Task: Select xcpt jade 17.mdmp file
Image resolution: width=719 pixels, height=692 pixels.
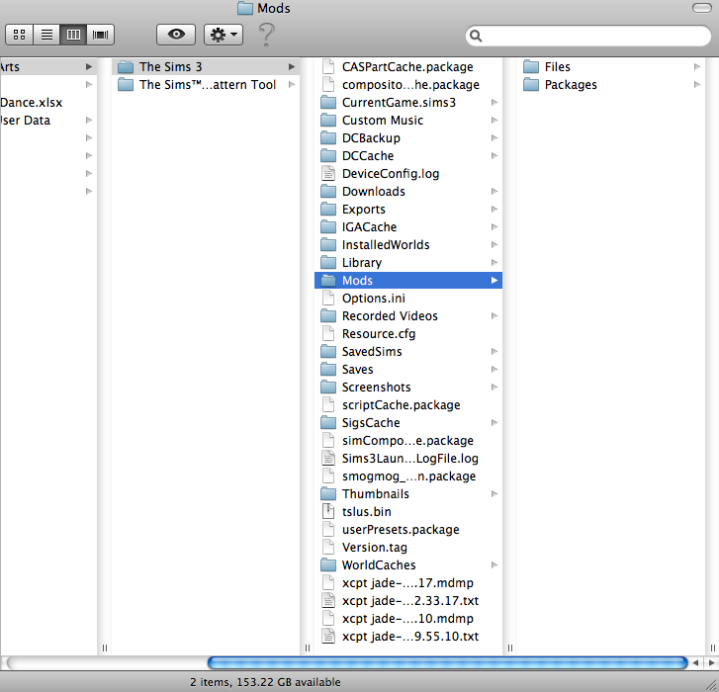Action: (408, 583)
